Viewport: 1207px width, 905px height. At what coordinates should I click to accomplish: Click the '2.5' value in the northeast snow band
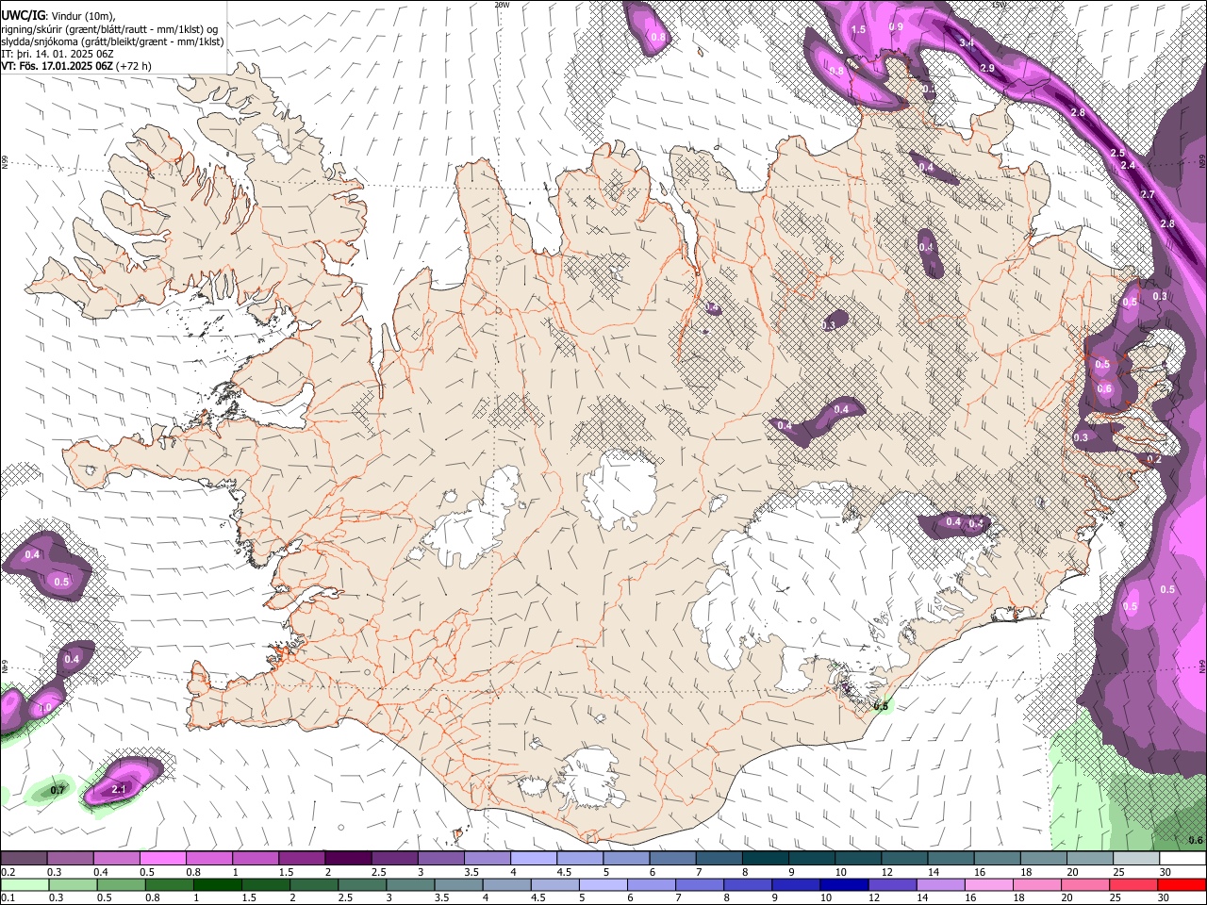(1117, 153)
